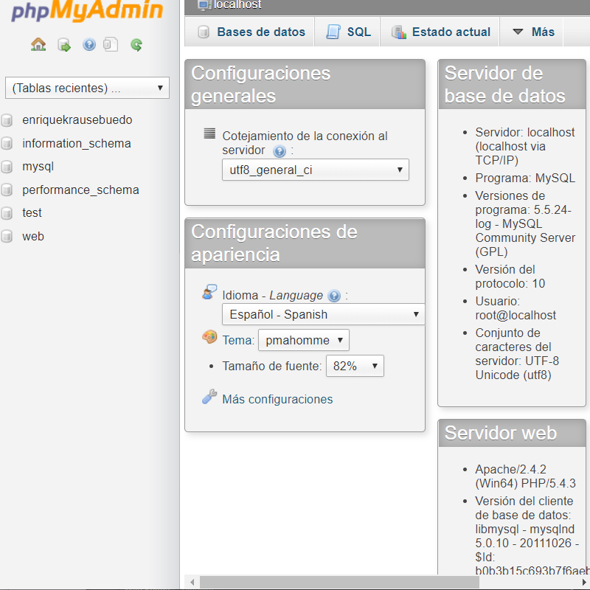Click the Versión del protocolo: 10 text
The image size is (590, 590).
coord(510,277)
